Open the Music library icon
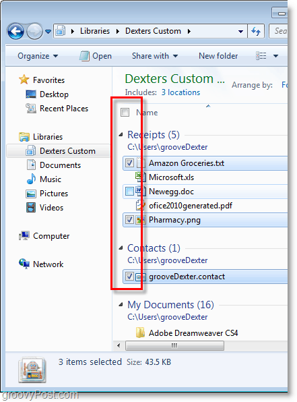The image size is (297, 402). pyautogui.click(x=31, y=179)
